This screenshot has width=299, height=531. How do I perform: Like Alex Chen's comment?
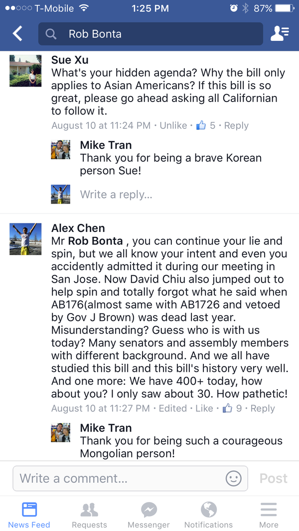[204, 408]
